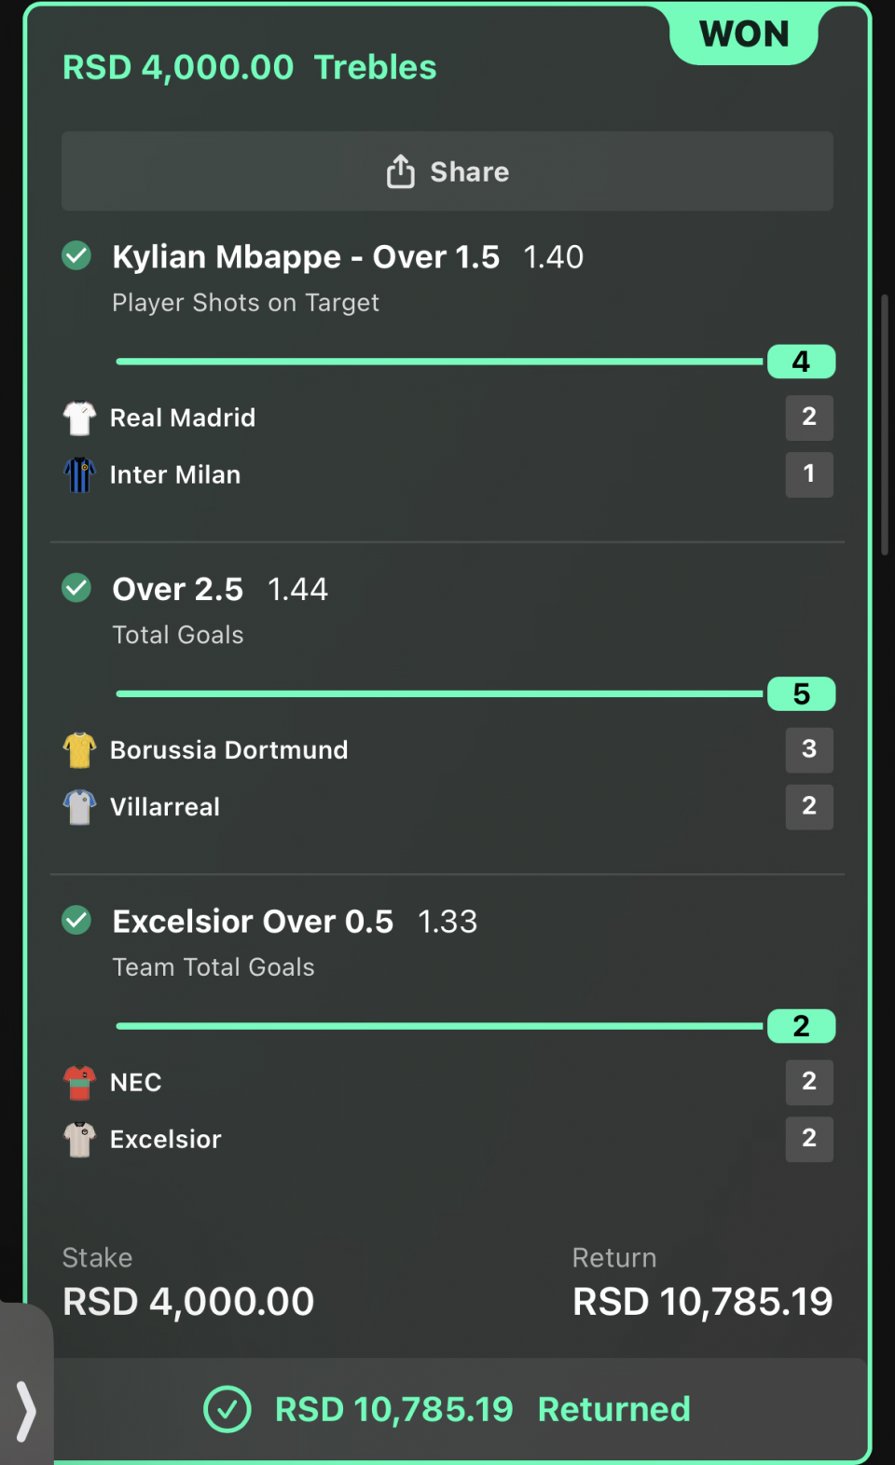Click the NEC red jersey icon
This screenshot has height=1465, width=895.
(79, 1083)
